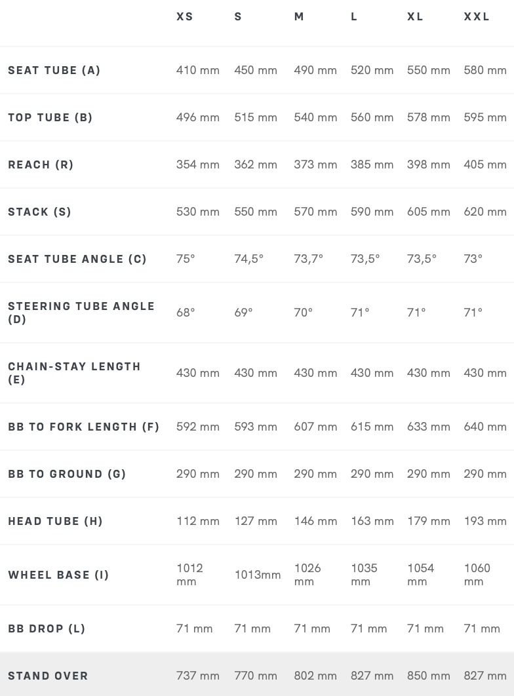Select the Steering Tube Angle (D) label
Screen dimensions: 514x696
(81, 313)
